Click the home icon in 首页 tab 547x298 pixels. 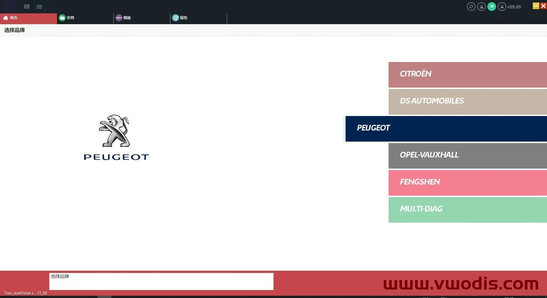[5, 18]
